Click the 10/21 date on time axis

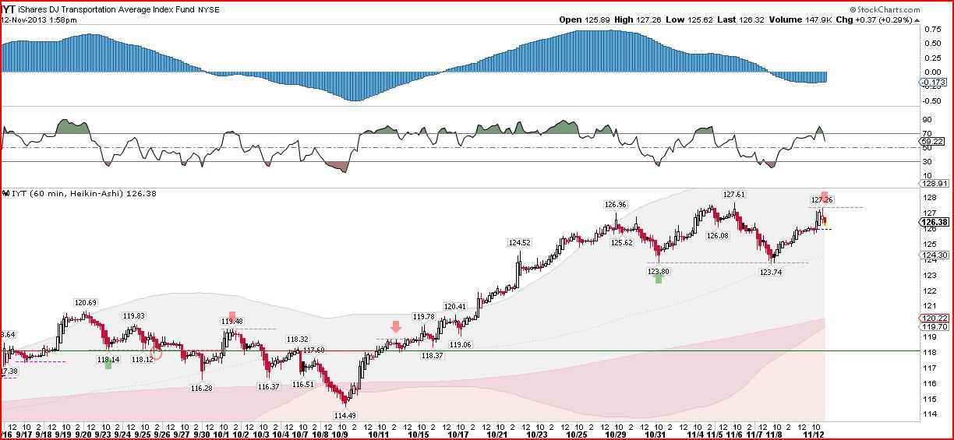click(496, 435)
